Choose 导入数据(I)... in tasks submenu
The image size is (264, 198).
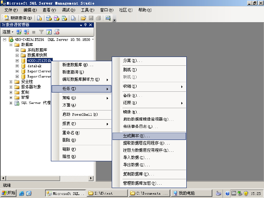click(x=149, y=157)
